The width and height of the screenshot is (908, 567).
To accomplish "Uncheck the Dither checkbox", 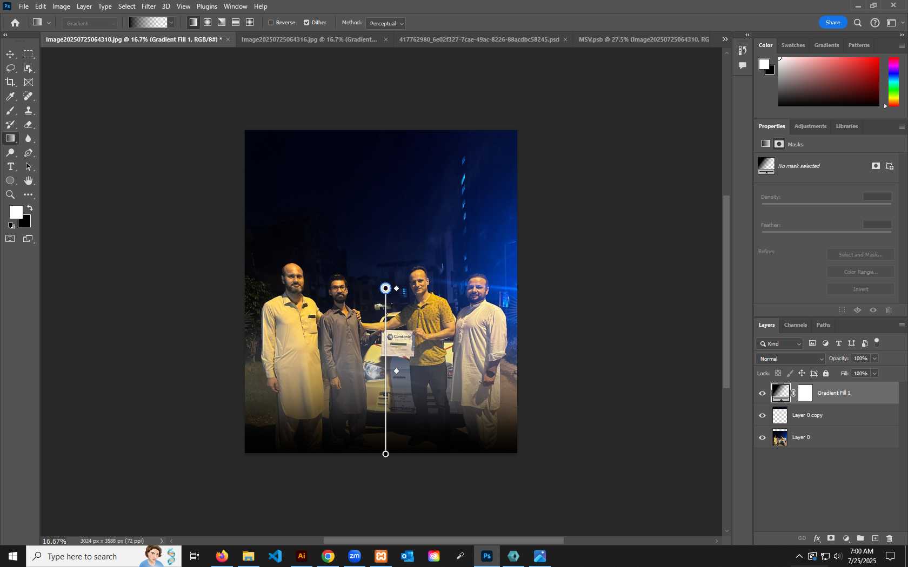I will tap(306, 23).
